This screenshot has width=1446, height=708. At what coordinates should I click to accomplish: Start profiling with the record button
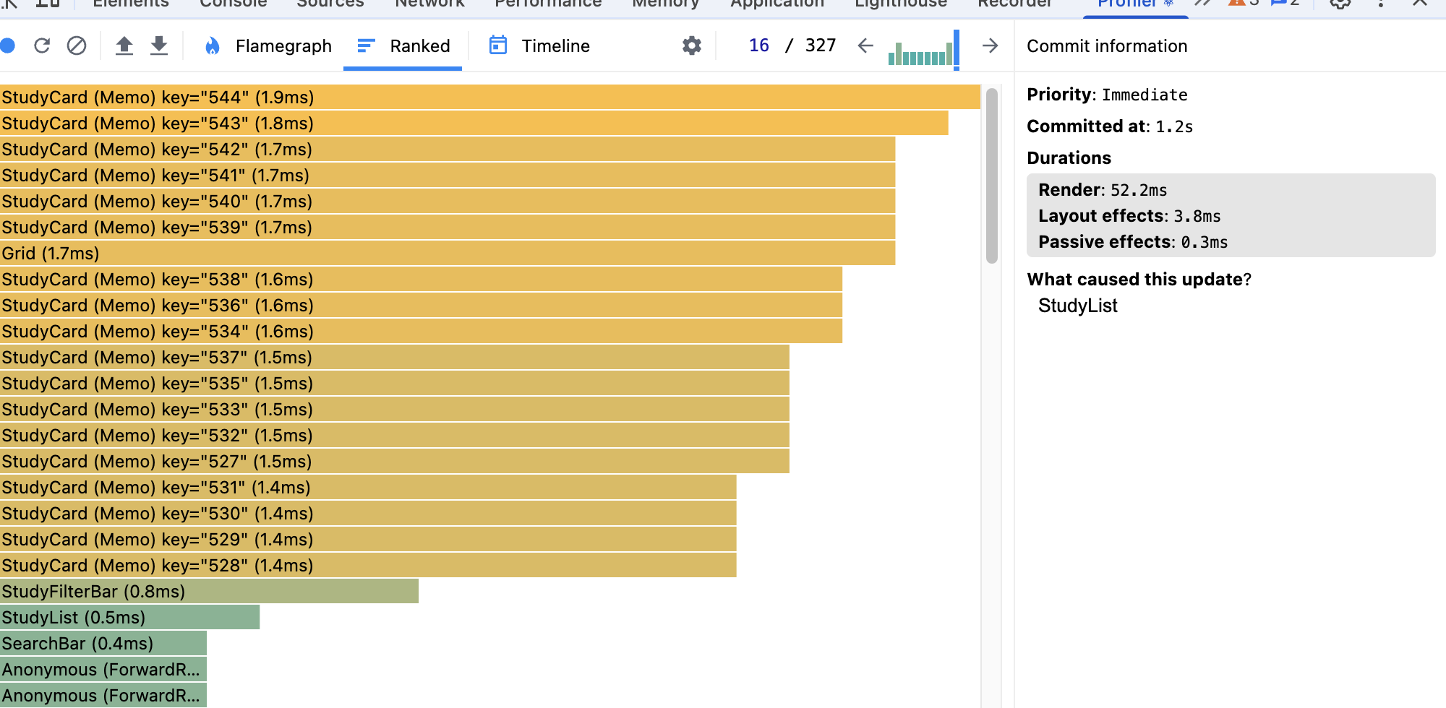tap(7, 46)
